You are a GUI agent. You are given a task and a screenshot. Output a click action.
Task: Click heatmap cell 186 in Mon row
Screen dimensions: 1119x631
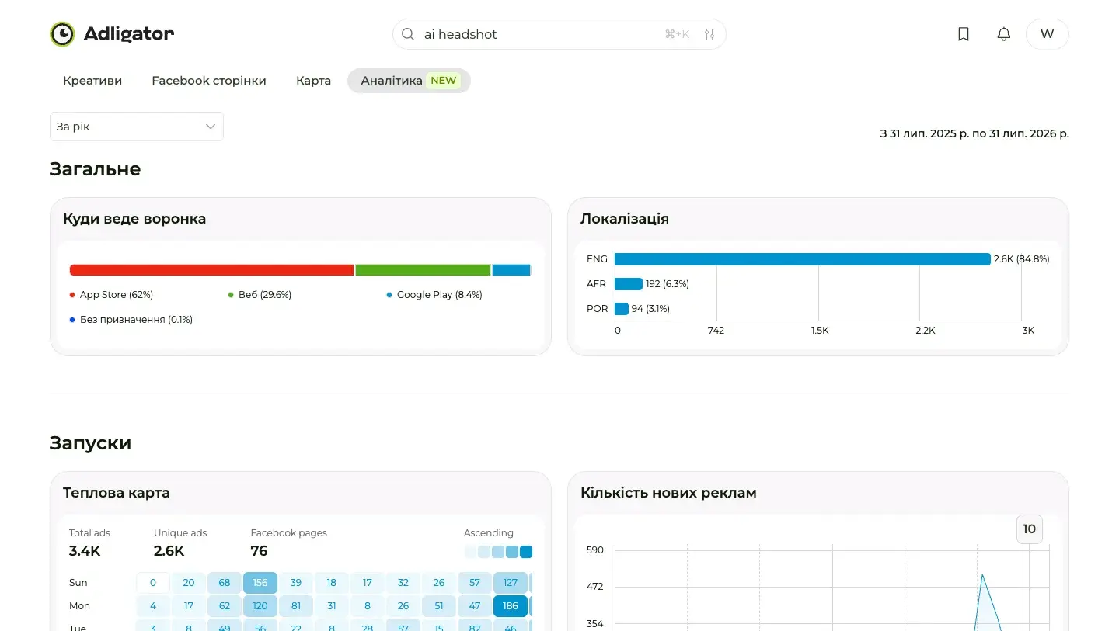[x=511, y=606]
